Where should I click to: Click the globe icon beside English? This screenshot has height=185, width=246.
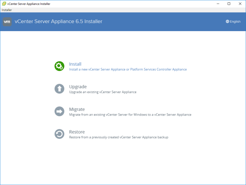pos(227,21)
